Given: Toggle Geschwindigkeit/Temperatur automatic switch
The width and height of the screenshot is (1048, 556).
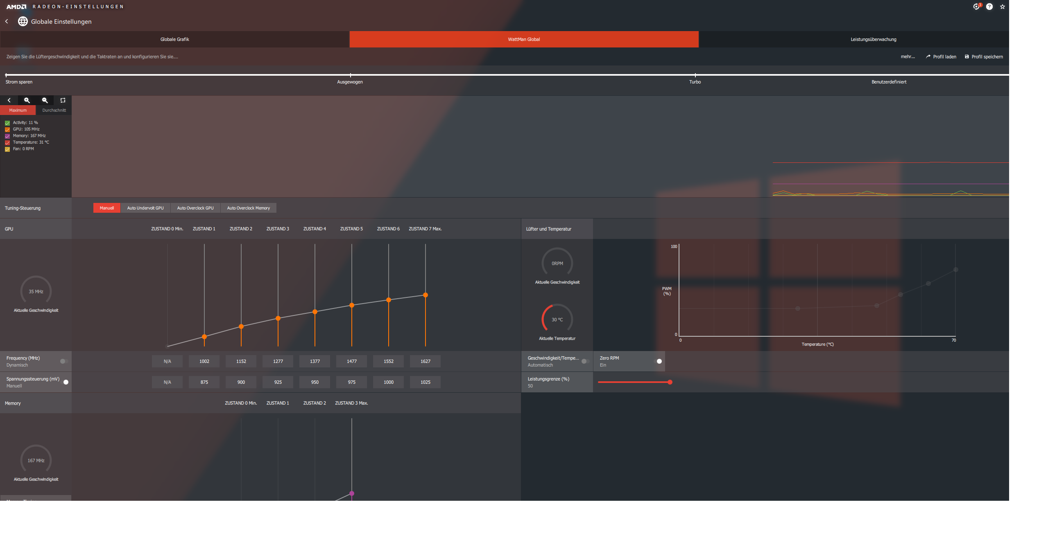Looking at the screenshot, I should click(585, 361).
